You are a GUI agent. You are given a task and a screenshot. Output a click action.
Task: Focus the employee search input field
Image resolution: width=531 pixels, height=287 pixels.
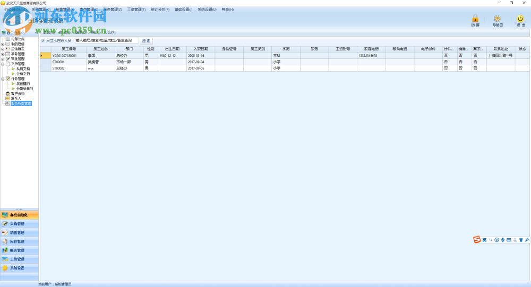click(x=107, y=41)
